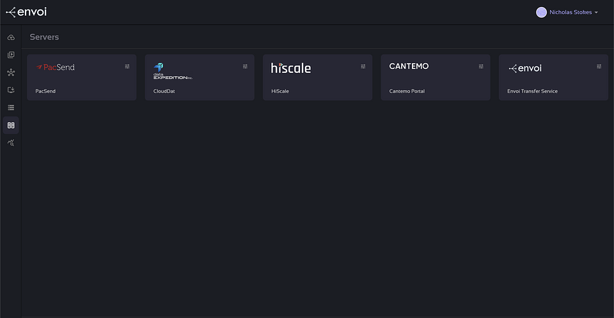Screen dimensions: 614x318
Task: Click the highlighted Servers sidebar icon
Action: (x=11, y=125)
